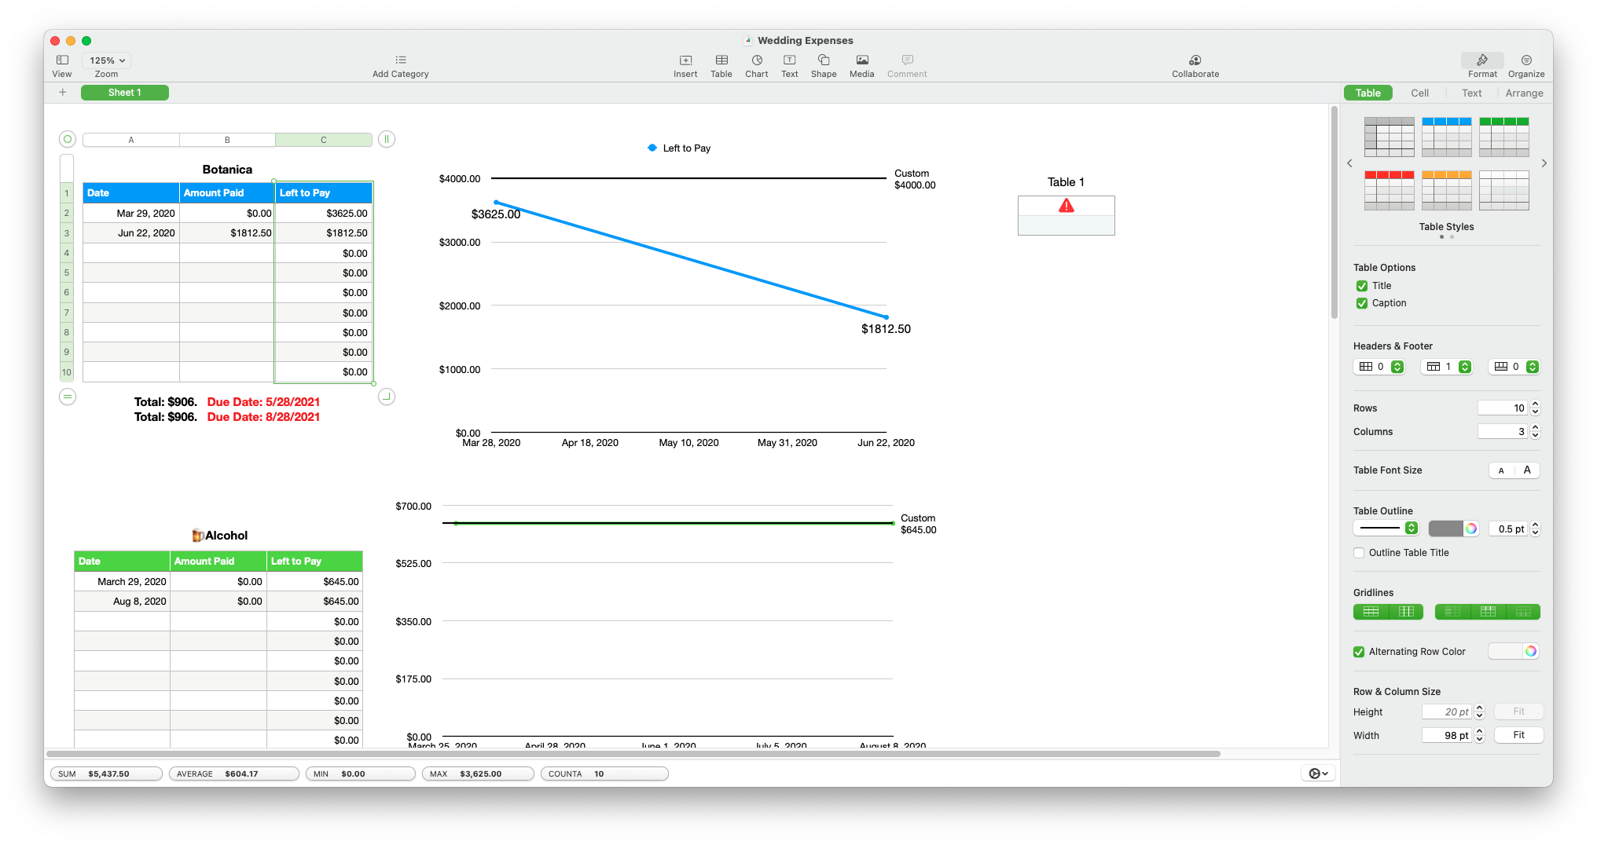
Task: Decrease table font size with small A
Action: pyautogui.click(x=1501, y=470)
